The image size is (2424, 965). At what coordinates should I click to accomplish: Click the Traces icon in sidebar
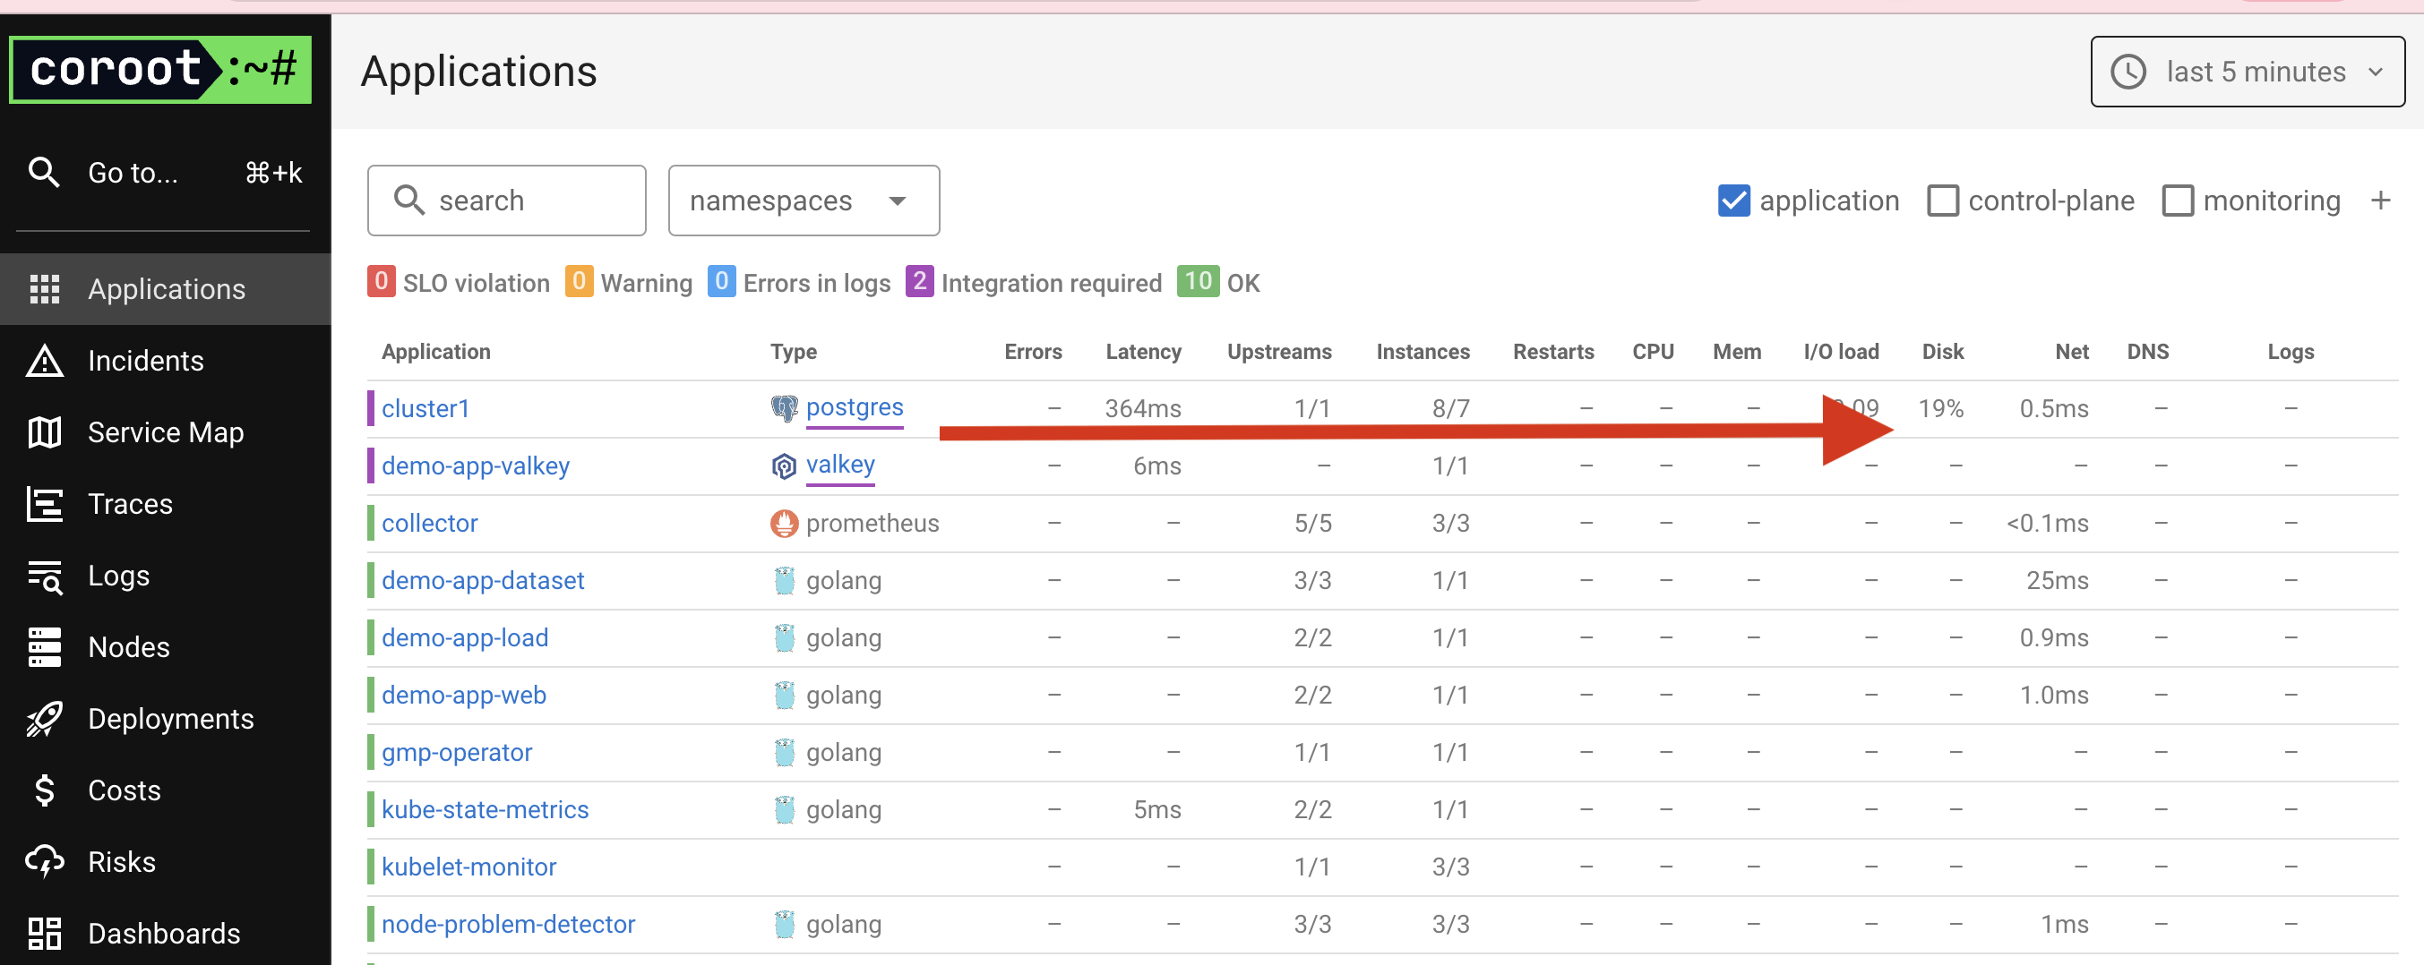pos(44,503)
